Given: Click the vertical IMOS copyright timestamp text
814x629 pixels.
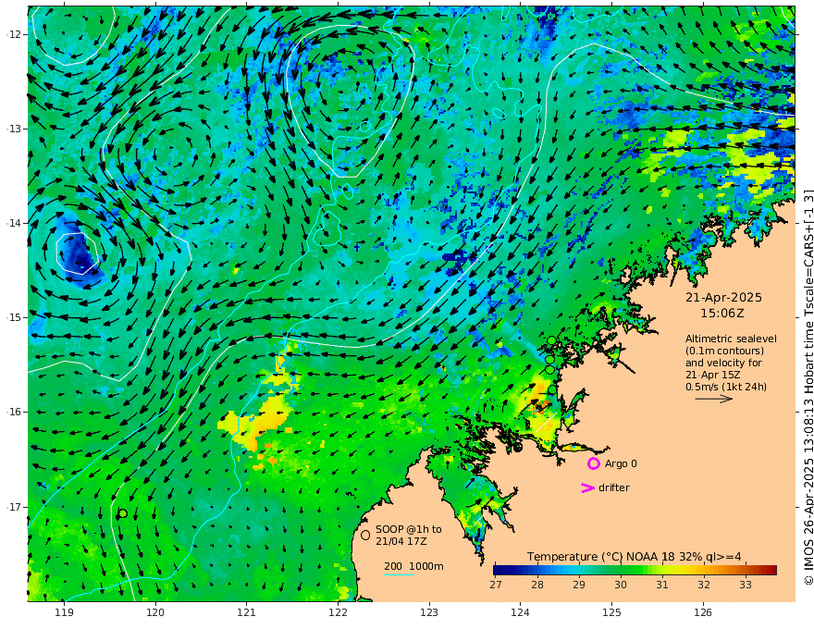Looking at the screenshot, I should pyautogui.click(x=808, y=387).
